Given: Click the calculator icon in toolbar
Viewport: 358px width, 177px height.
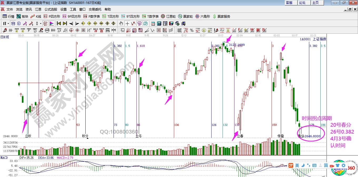Looking at the screenshot, I should pyautogui.click(x=159, y=23).
